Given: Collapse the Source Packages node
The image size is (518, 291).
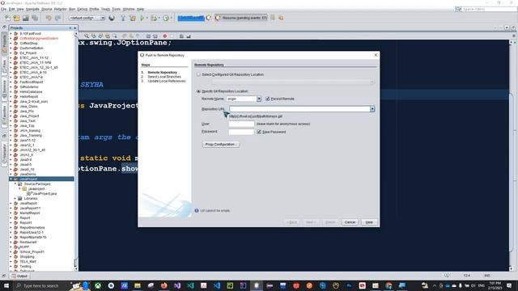Looking at the screenshot, I should point(15,183).
